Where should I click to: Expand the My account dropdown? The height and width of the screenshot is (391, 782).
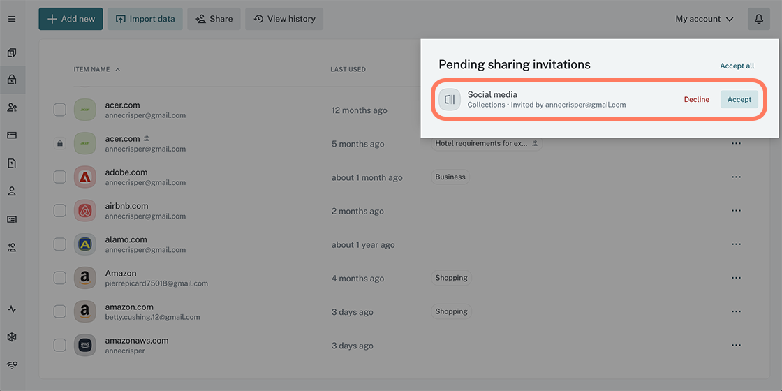(704, 19)
